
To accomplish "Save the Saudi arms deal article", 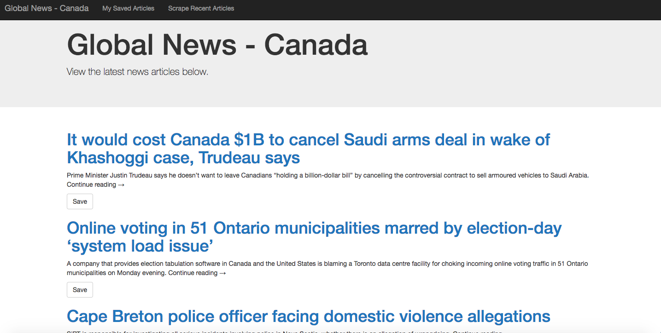I will (80, 201).
